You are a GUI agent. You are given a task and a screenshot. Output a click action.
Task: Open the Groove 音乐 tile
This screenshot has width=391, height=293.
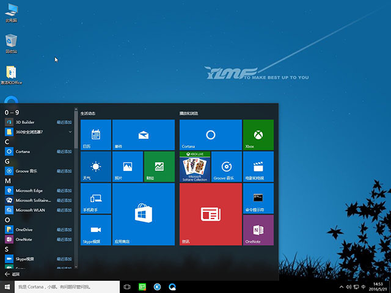point(226,167)
